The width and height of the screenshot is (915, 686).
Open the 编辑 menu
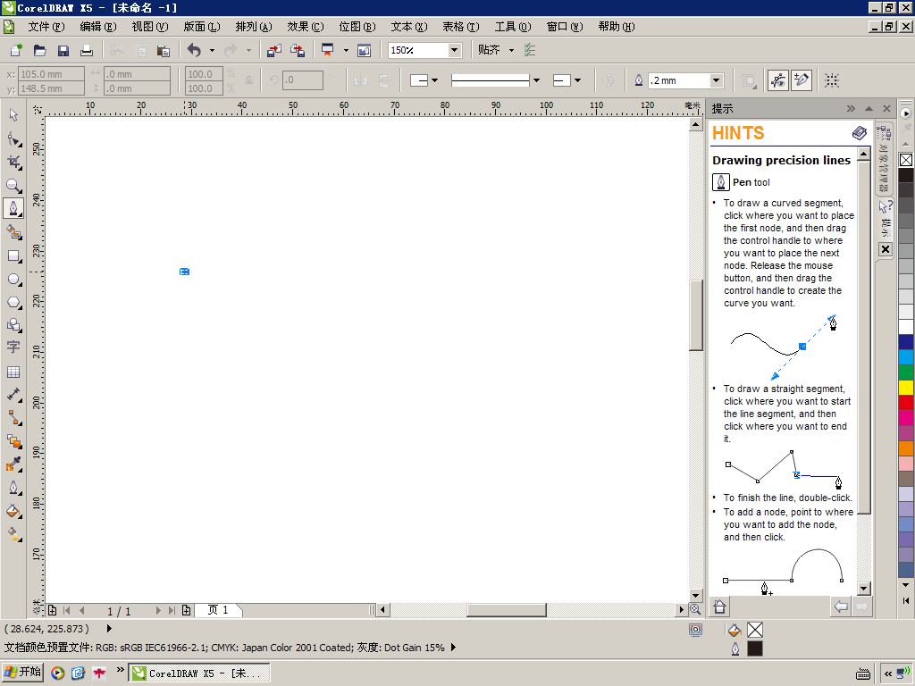[98, 27]
